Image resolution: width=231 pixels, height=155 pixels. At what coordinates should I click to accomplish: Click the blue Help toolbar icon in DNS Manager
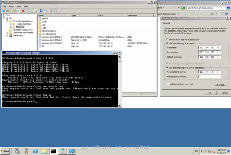coord(41,11)
